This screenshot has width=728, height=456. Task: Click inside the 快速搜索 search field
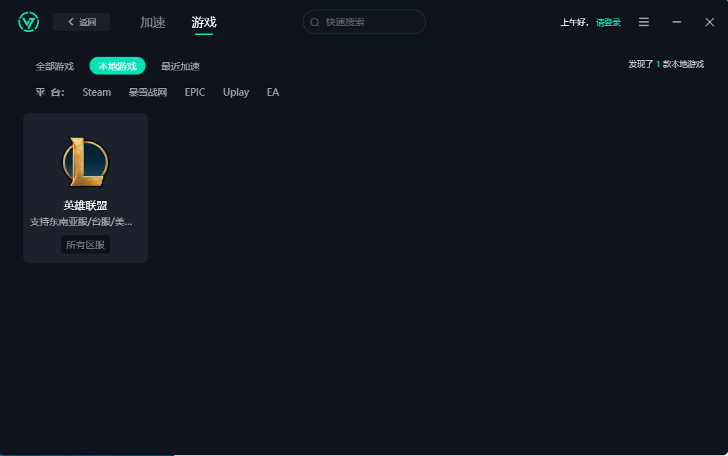364,22
